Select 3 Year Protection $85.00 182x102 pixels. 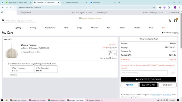pyautogui.click(x=46, y=69)
